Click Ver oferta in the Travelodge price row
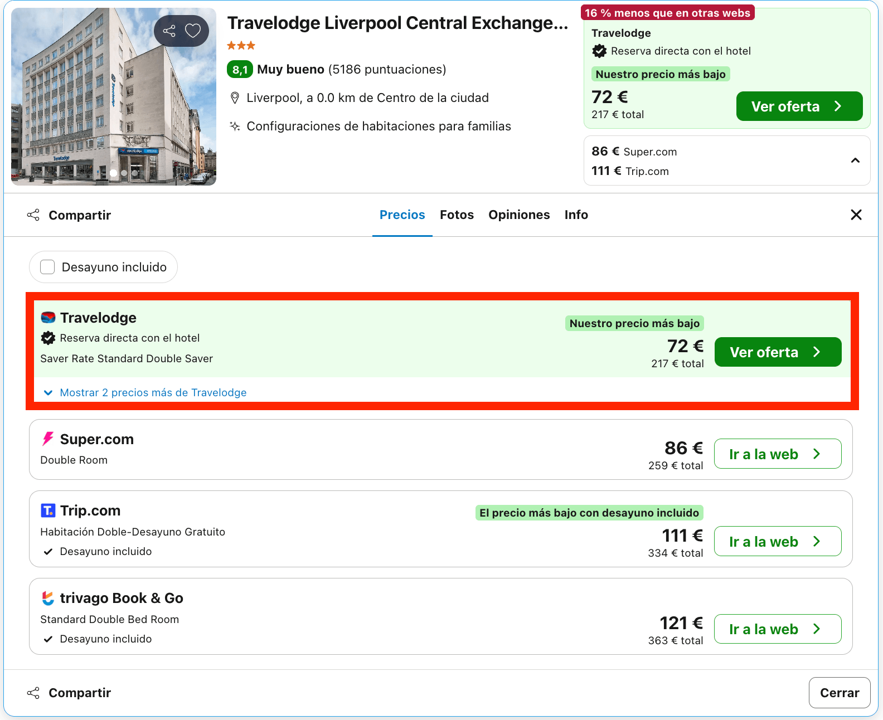 point(778,352)
